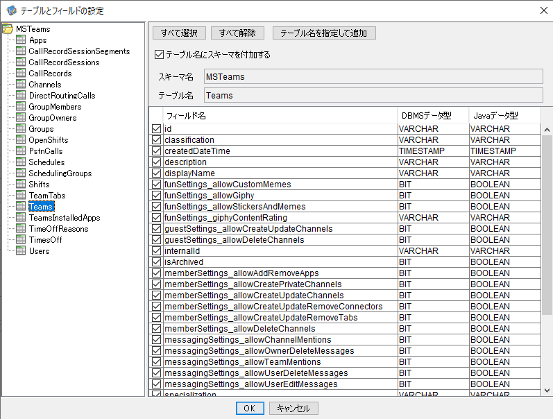Viewport: 553px width, 419px height.
Task: Click the DirectRoutingCalls table icon
Action: tap(21, 95)
